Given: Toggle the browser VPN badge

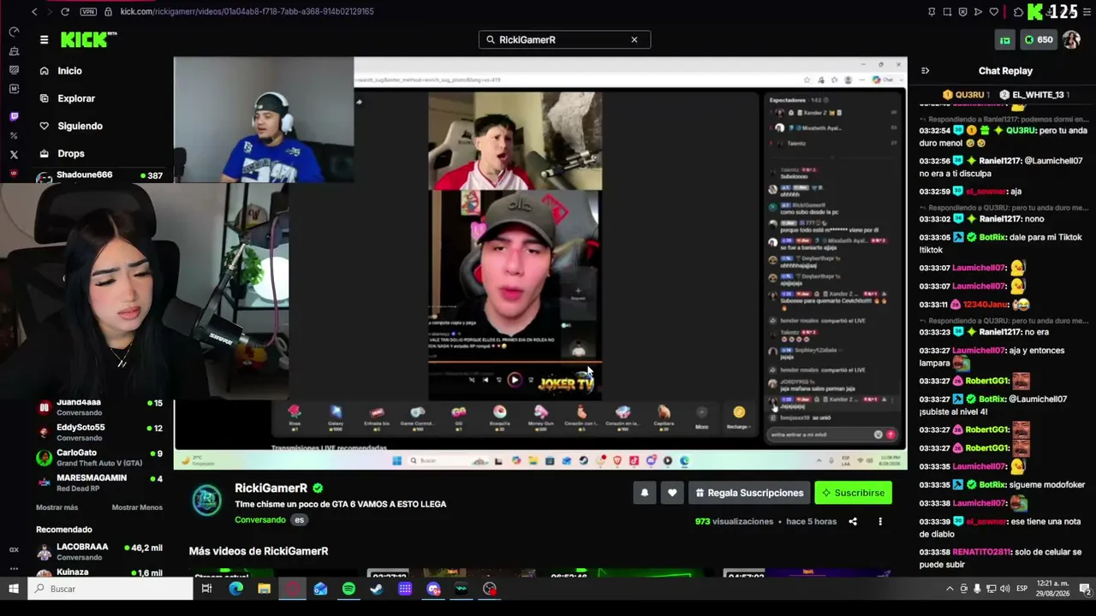Looking at the screenshot, I should point(88,11).
